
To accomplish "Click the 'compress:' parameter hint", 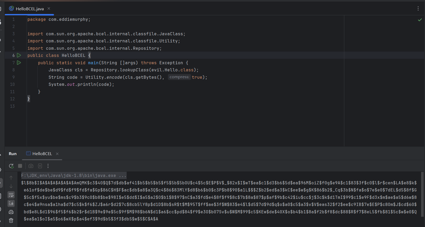I will [x=179, y=77].
